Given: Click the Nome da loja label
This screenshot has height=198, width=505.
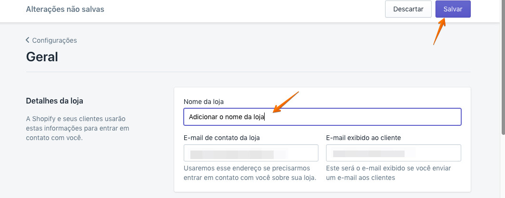Looking at the screenshot, I should (203, 101).
